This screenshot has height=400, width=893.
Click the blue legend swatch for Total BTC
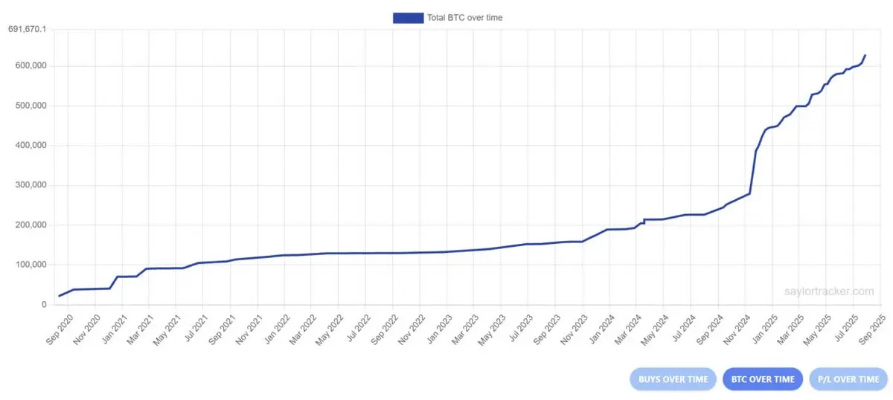pos(408,18)
